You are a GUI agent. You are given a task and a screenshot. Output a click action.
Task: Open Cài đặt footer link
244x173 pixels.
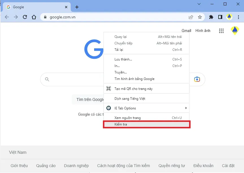228,166
